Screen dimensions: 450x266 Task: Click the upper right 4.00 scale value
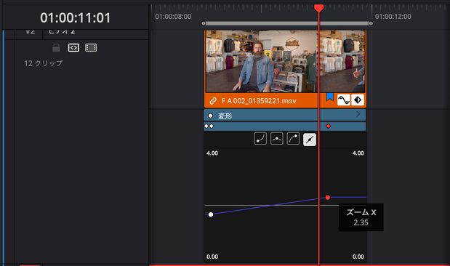tap(358, 153)
